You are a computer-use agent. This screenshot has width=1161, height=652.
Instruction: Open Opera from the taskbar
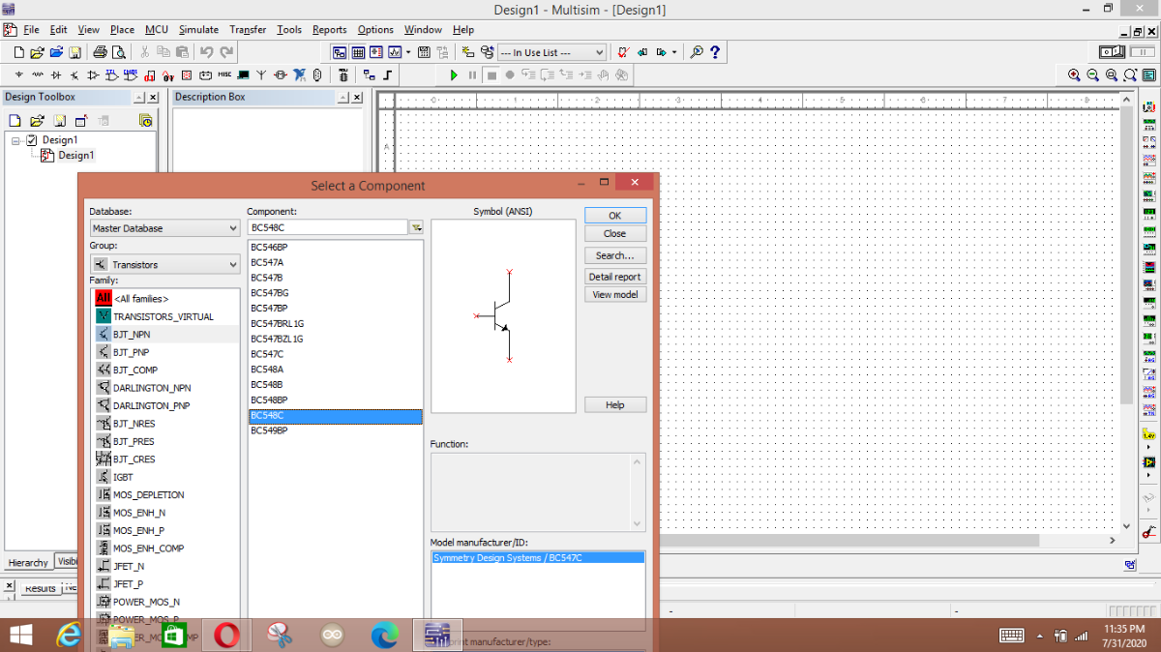click(x=227, y=636)
